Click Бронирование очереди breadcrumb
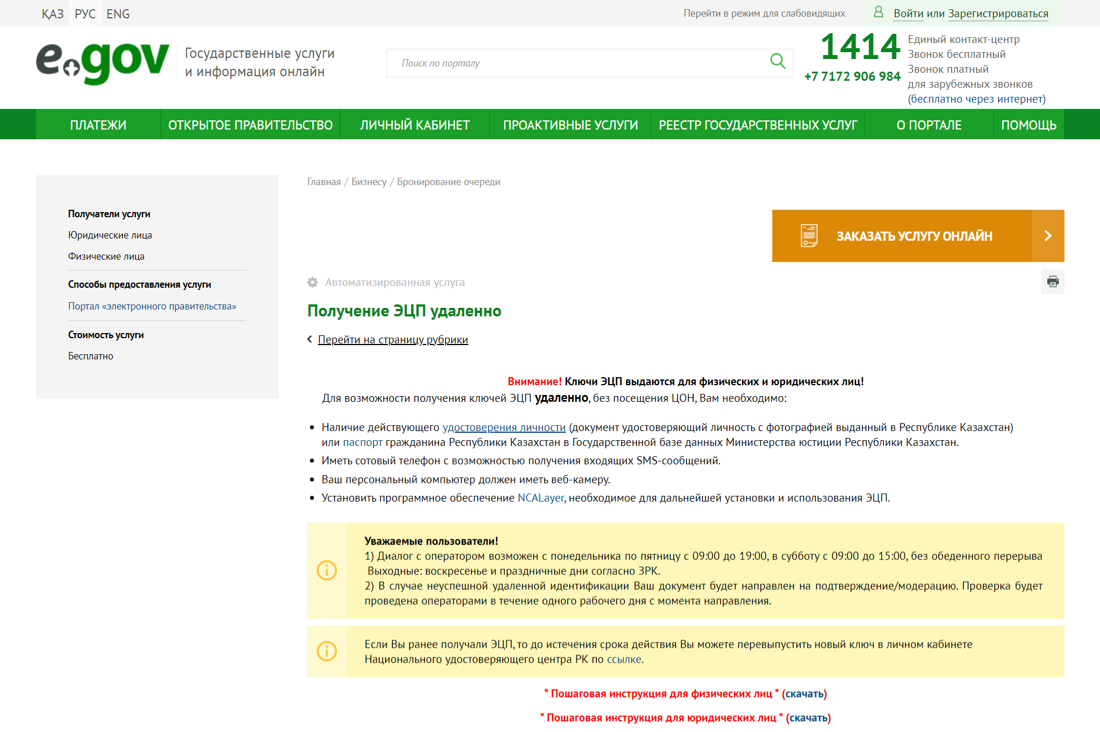Image resolution: width=1100 pixels, height=732 pixels. pos(449,182)
